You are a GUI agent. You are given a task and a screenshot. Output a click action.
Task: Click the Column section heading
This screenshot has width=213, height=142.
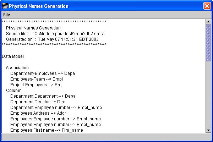(x=14, y=91)
